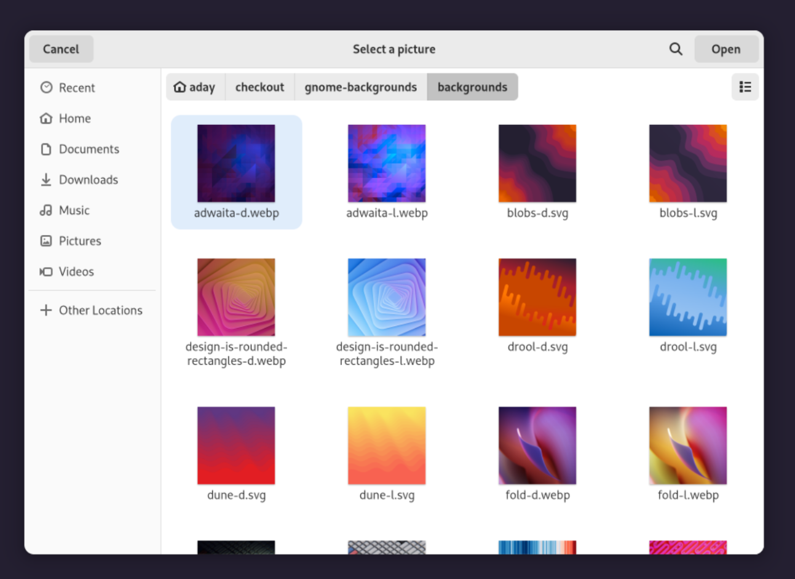The width and height of the screenshot is (795, 579).
Task: Click the label design-is-rounded-rectangles-l.webp
Action: coord(387,354)
